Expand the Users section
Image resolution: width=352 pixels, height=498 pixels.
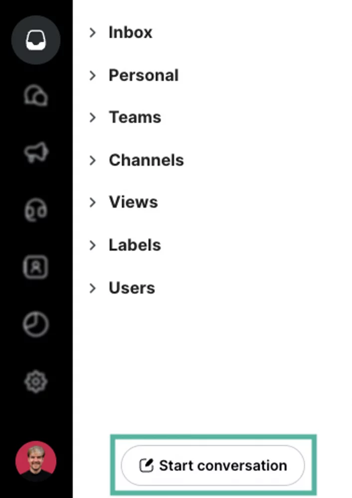click(92, 288)
